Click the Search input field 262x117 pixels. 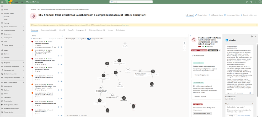[131, 2]
